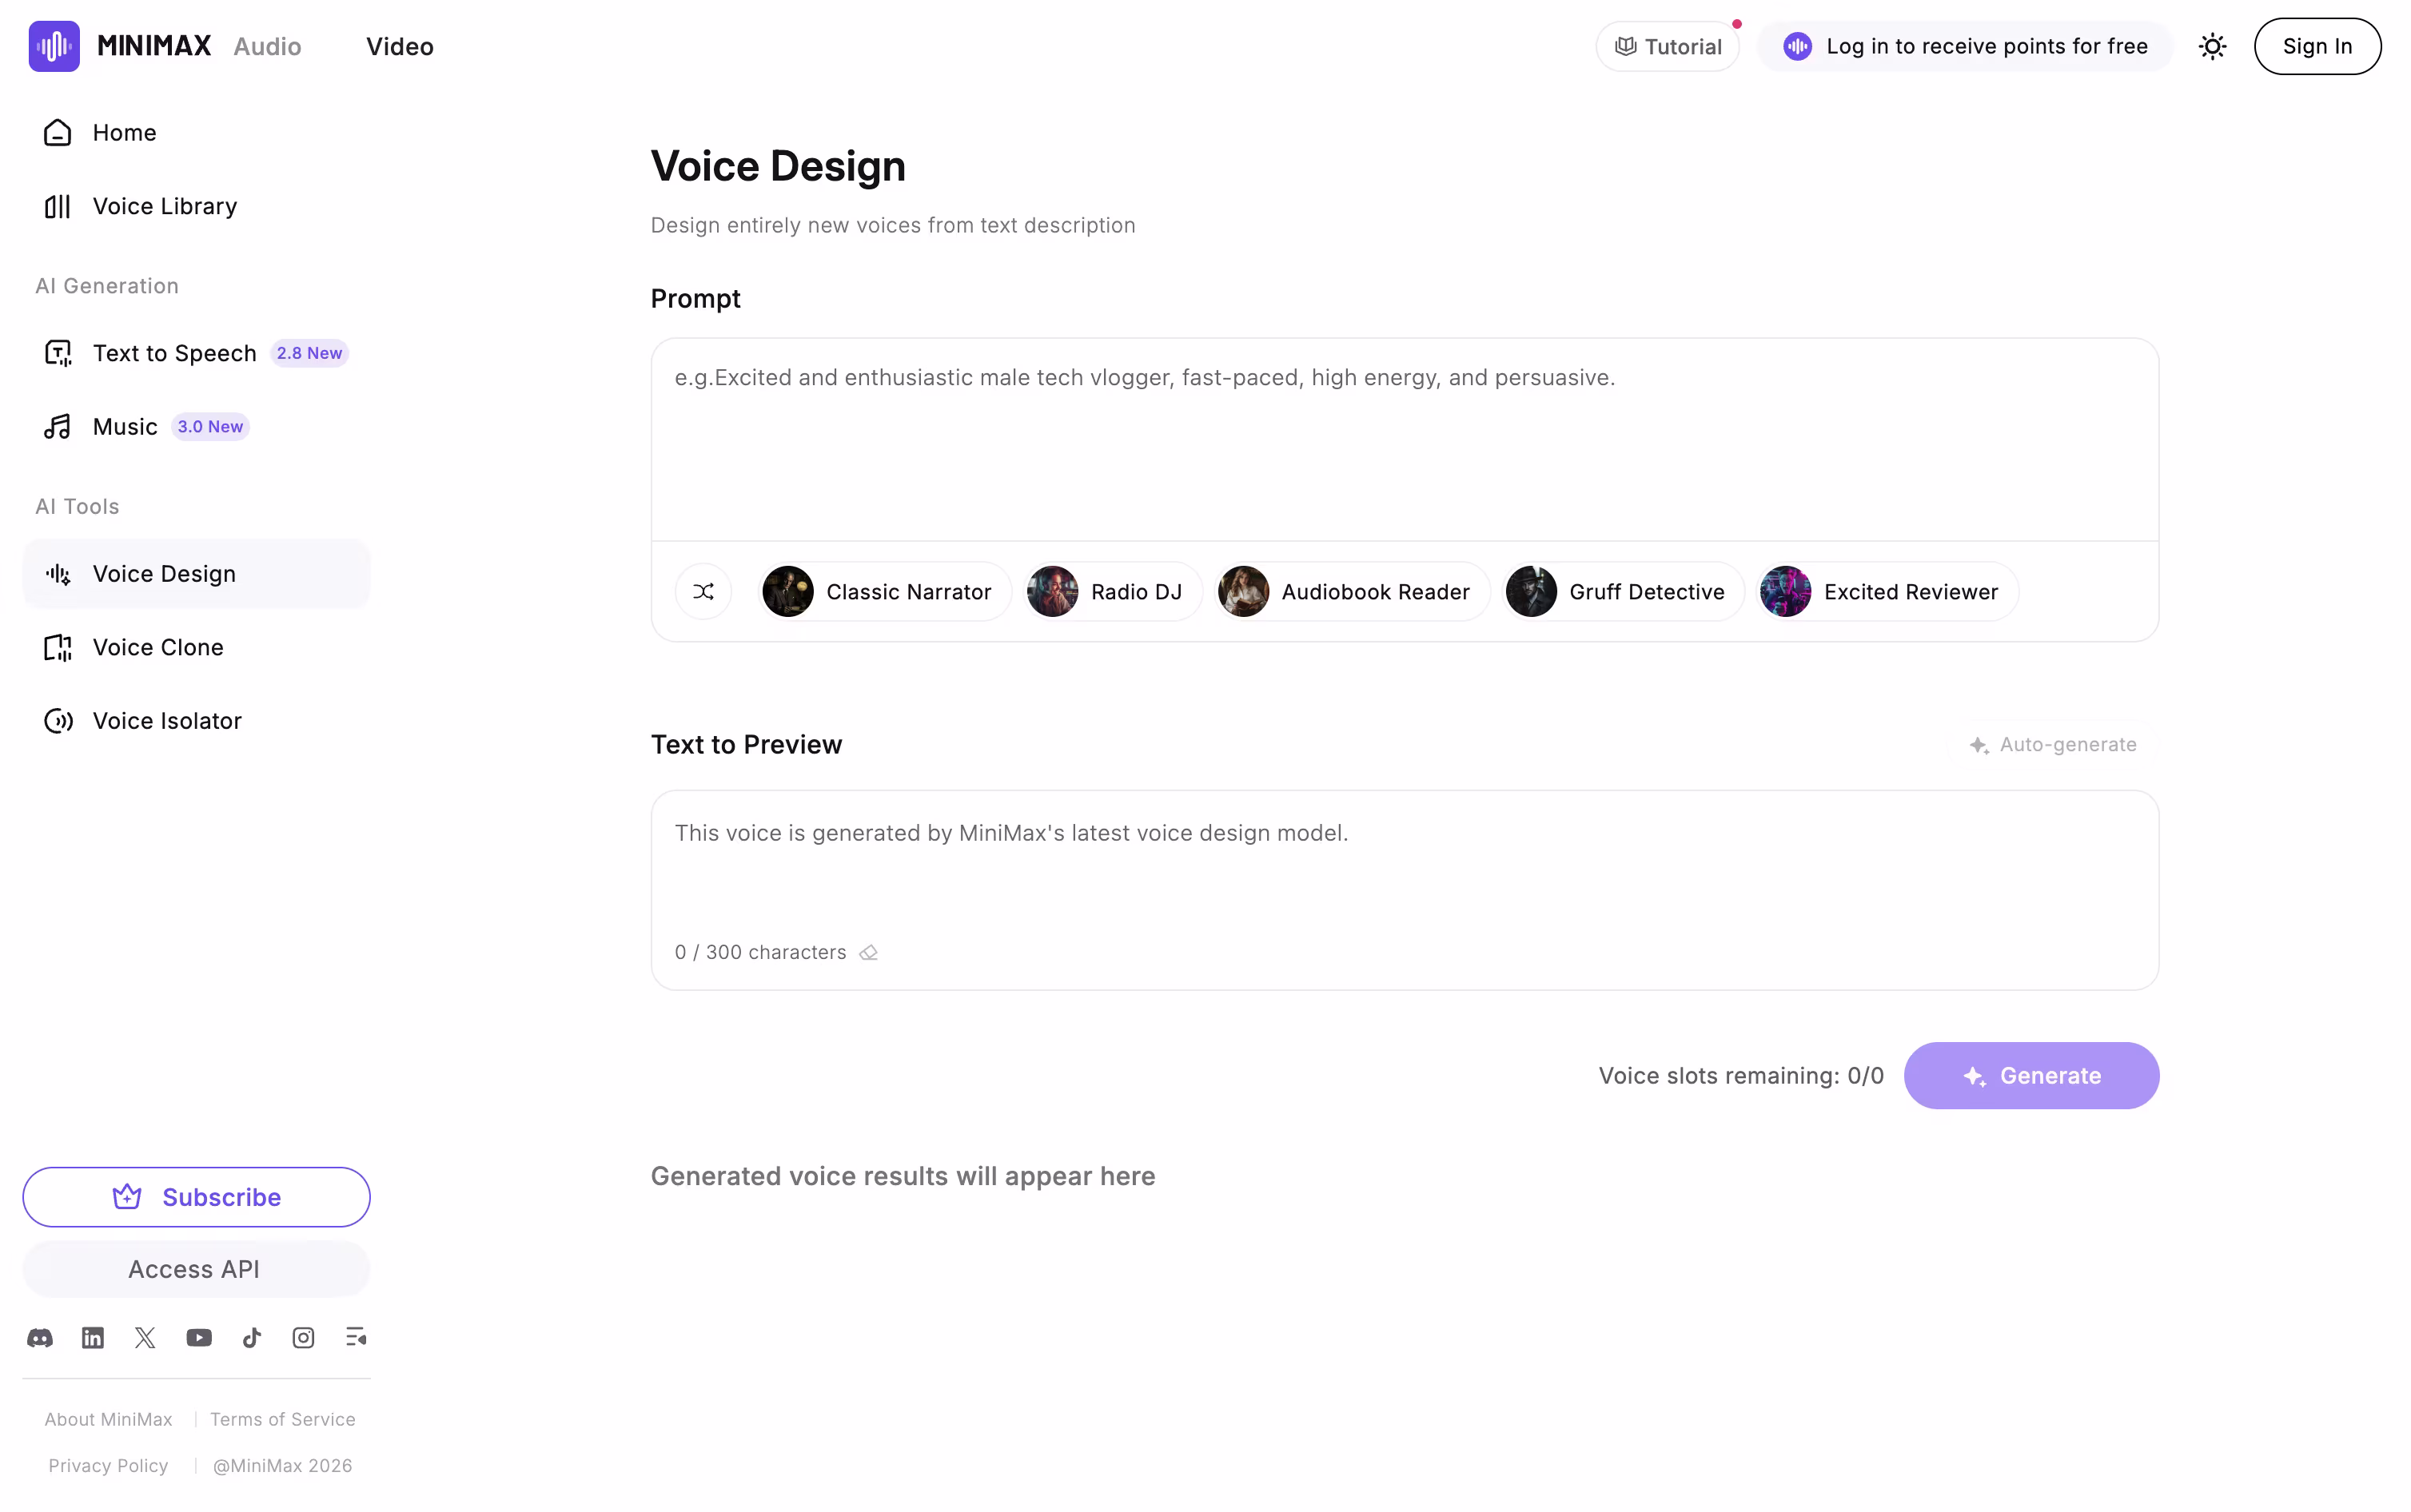Click Auto-generate for preview text
Viewport: 2411px width, 1512px height.
(x=2052, y=745)
